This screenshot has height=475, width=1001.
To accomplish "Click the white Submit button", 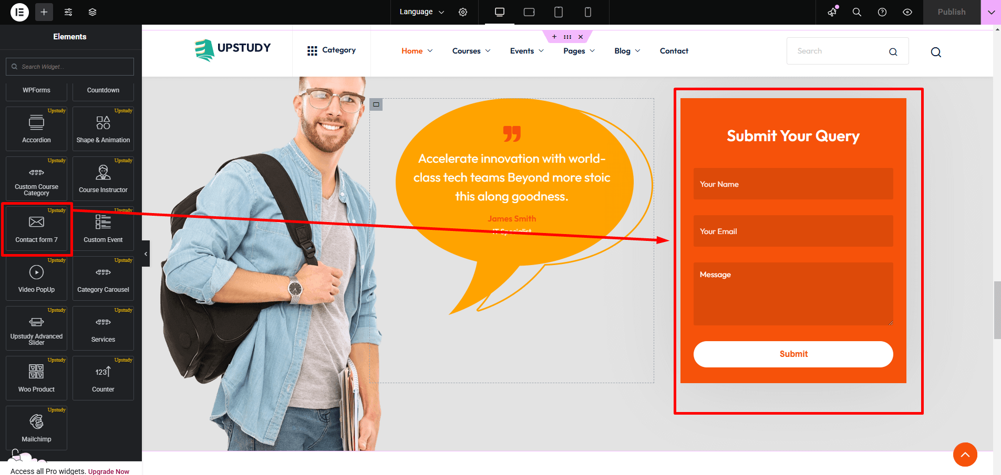I will click(793, 354).
